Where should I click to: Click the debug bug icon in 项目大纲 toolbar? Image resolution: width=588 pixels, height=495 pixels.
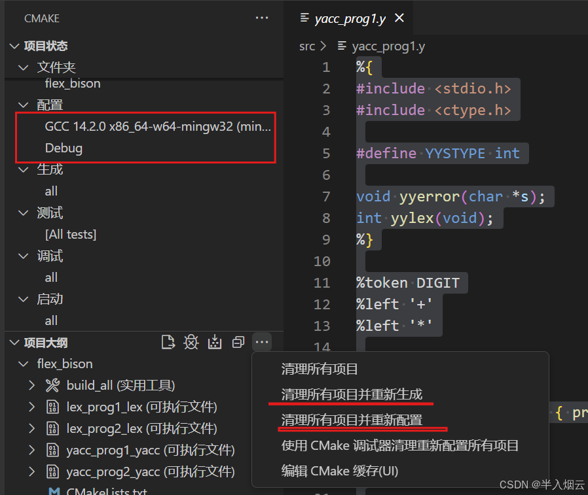point(191,342)
